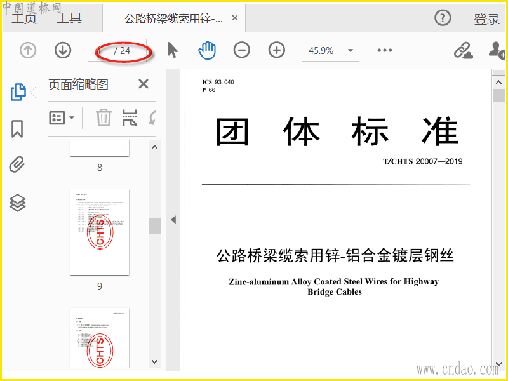The width and height of the screenshot is (508, 381).
Task: Select the arrow selection tool
Action: 173,50
